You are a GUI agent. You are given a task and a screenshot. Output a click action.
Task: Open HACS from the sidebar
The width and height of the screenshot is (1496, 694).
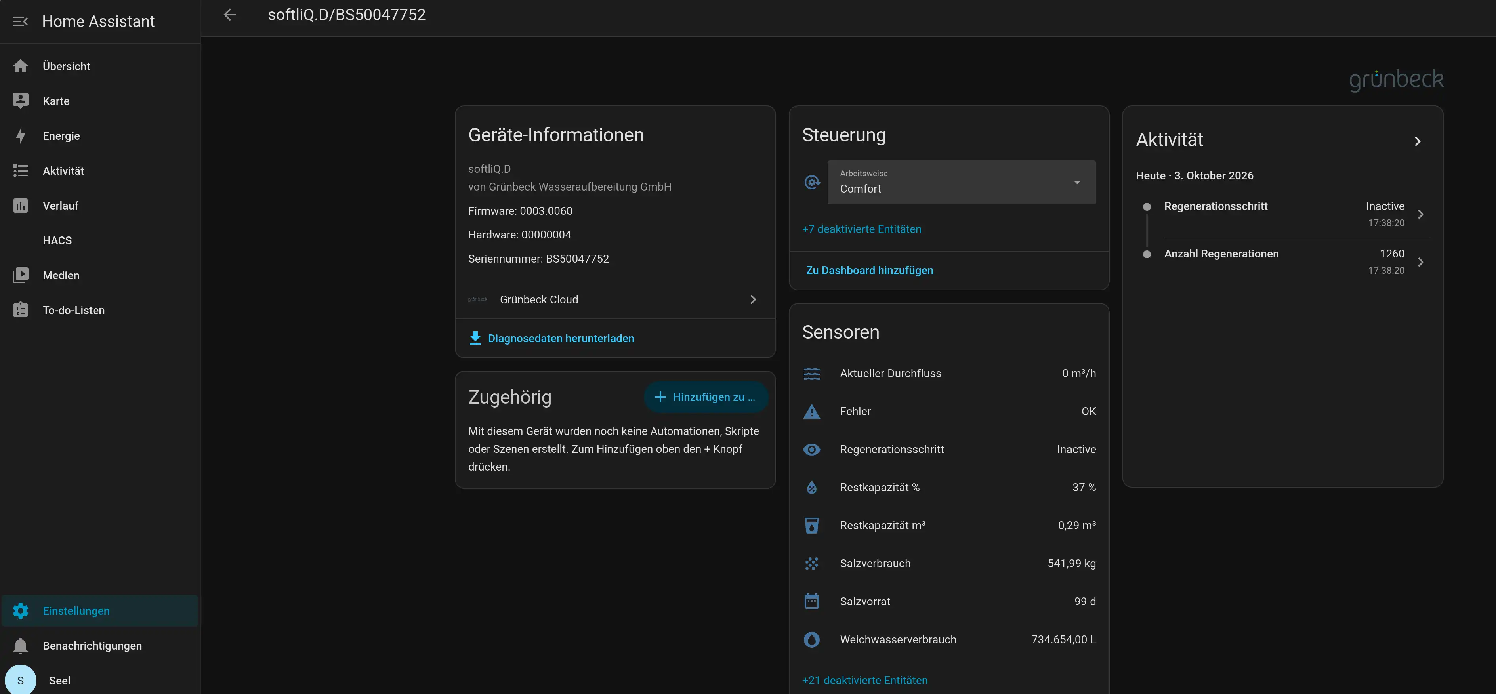[x=100, y=240]
